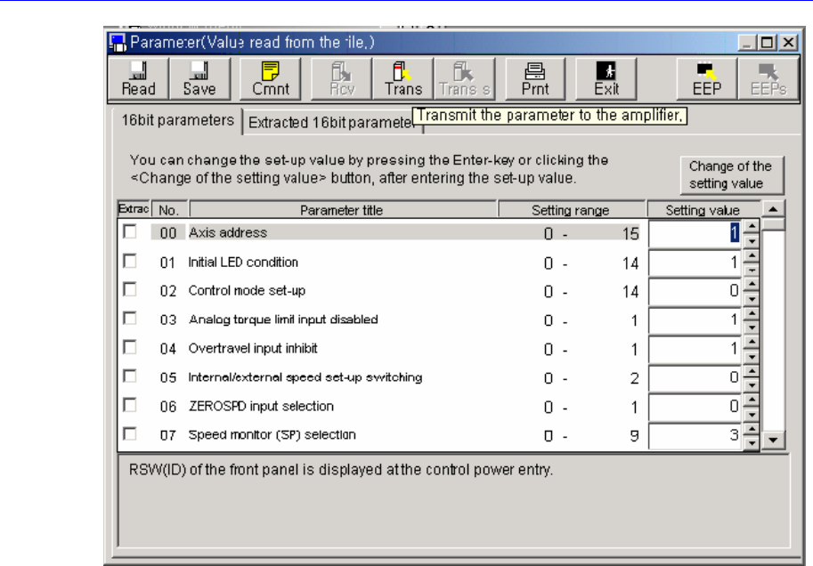
Task: Click the Initial LED condition value field
Action: pos(695,263)
